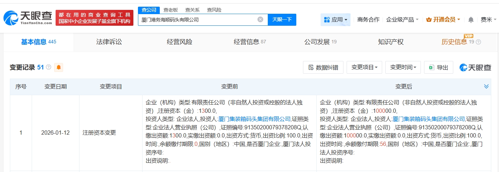Open the notification bell in the header

coord(471,20)
